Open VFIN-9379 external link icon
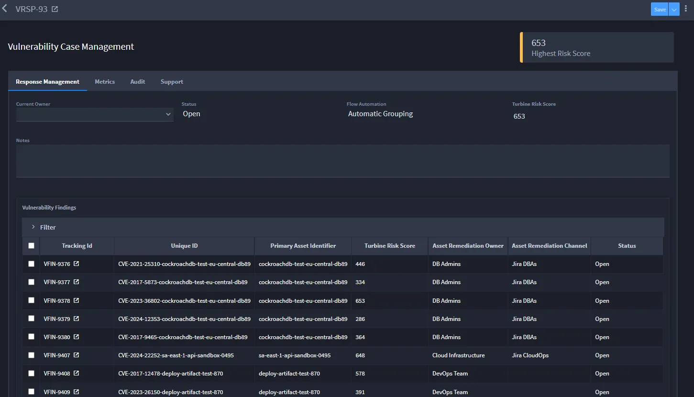 click(77, 319)
